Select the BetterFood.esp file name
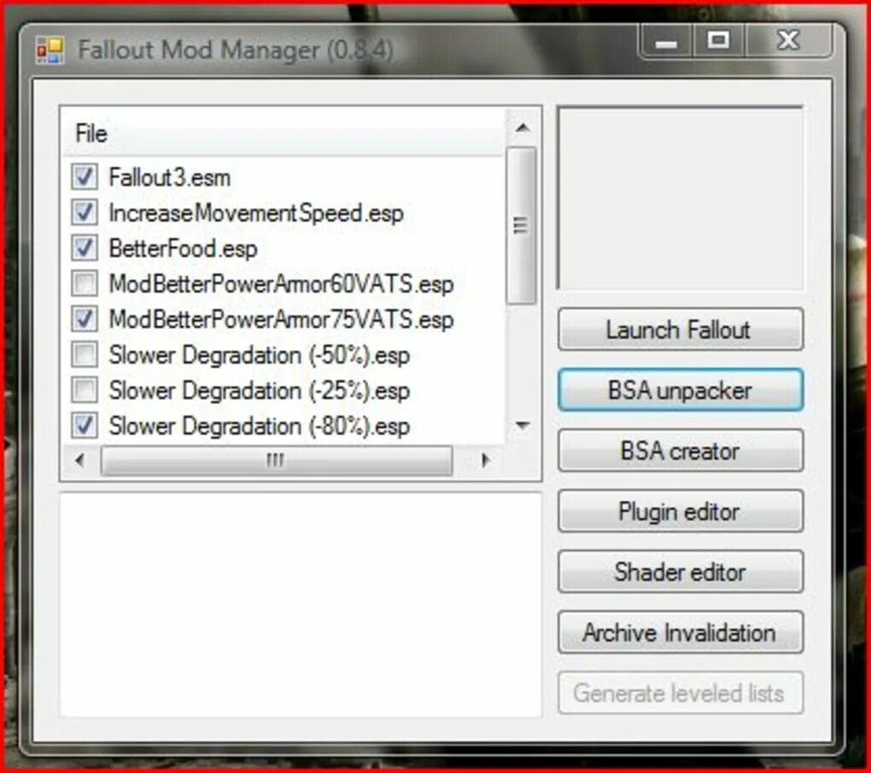Screen dimensions: 871x773 point(183,249)
